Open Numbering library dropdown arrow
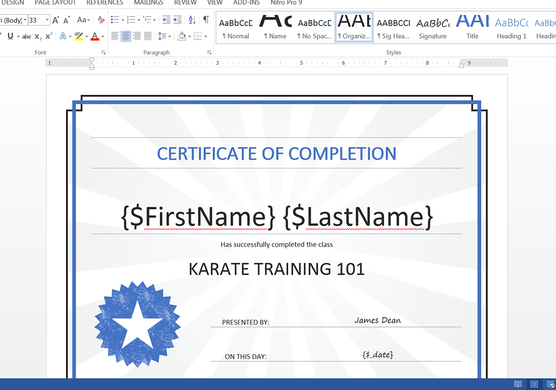 pos(139,20)
